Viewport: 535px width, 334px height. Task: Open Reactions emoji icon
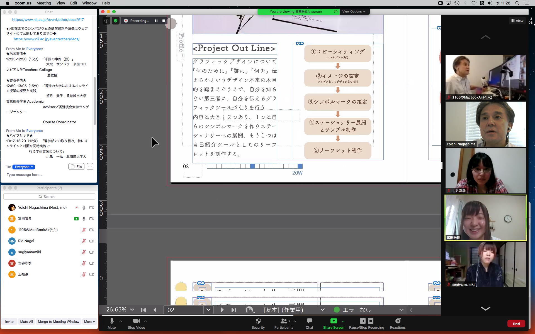[x=398, y=321]
